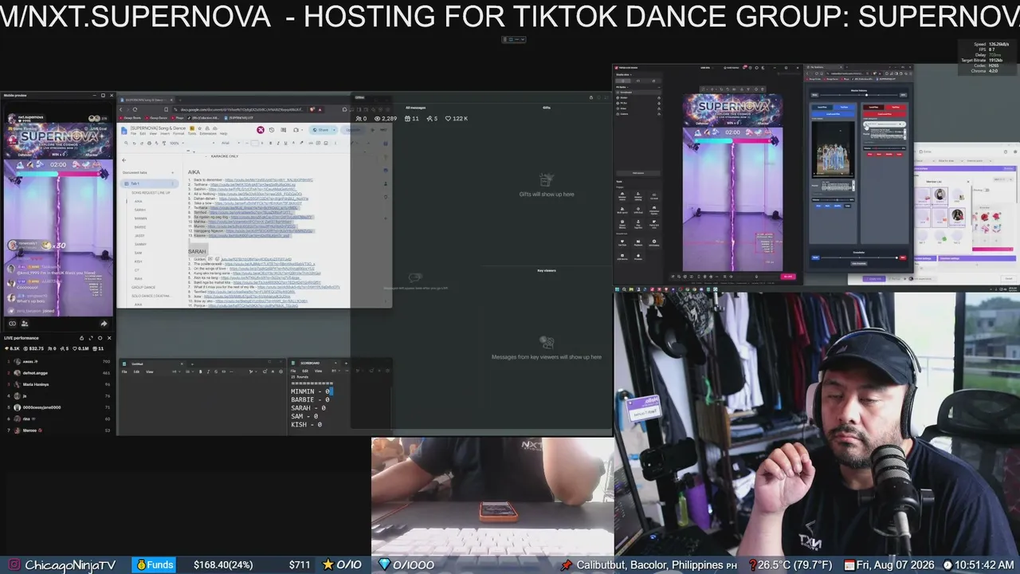
Task: Open the View menu in Scoreboard Notepad
Action: tap(318, 371)
